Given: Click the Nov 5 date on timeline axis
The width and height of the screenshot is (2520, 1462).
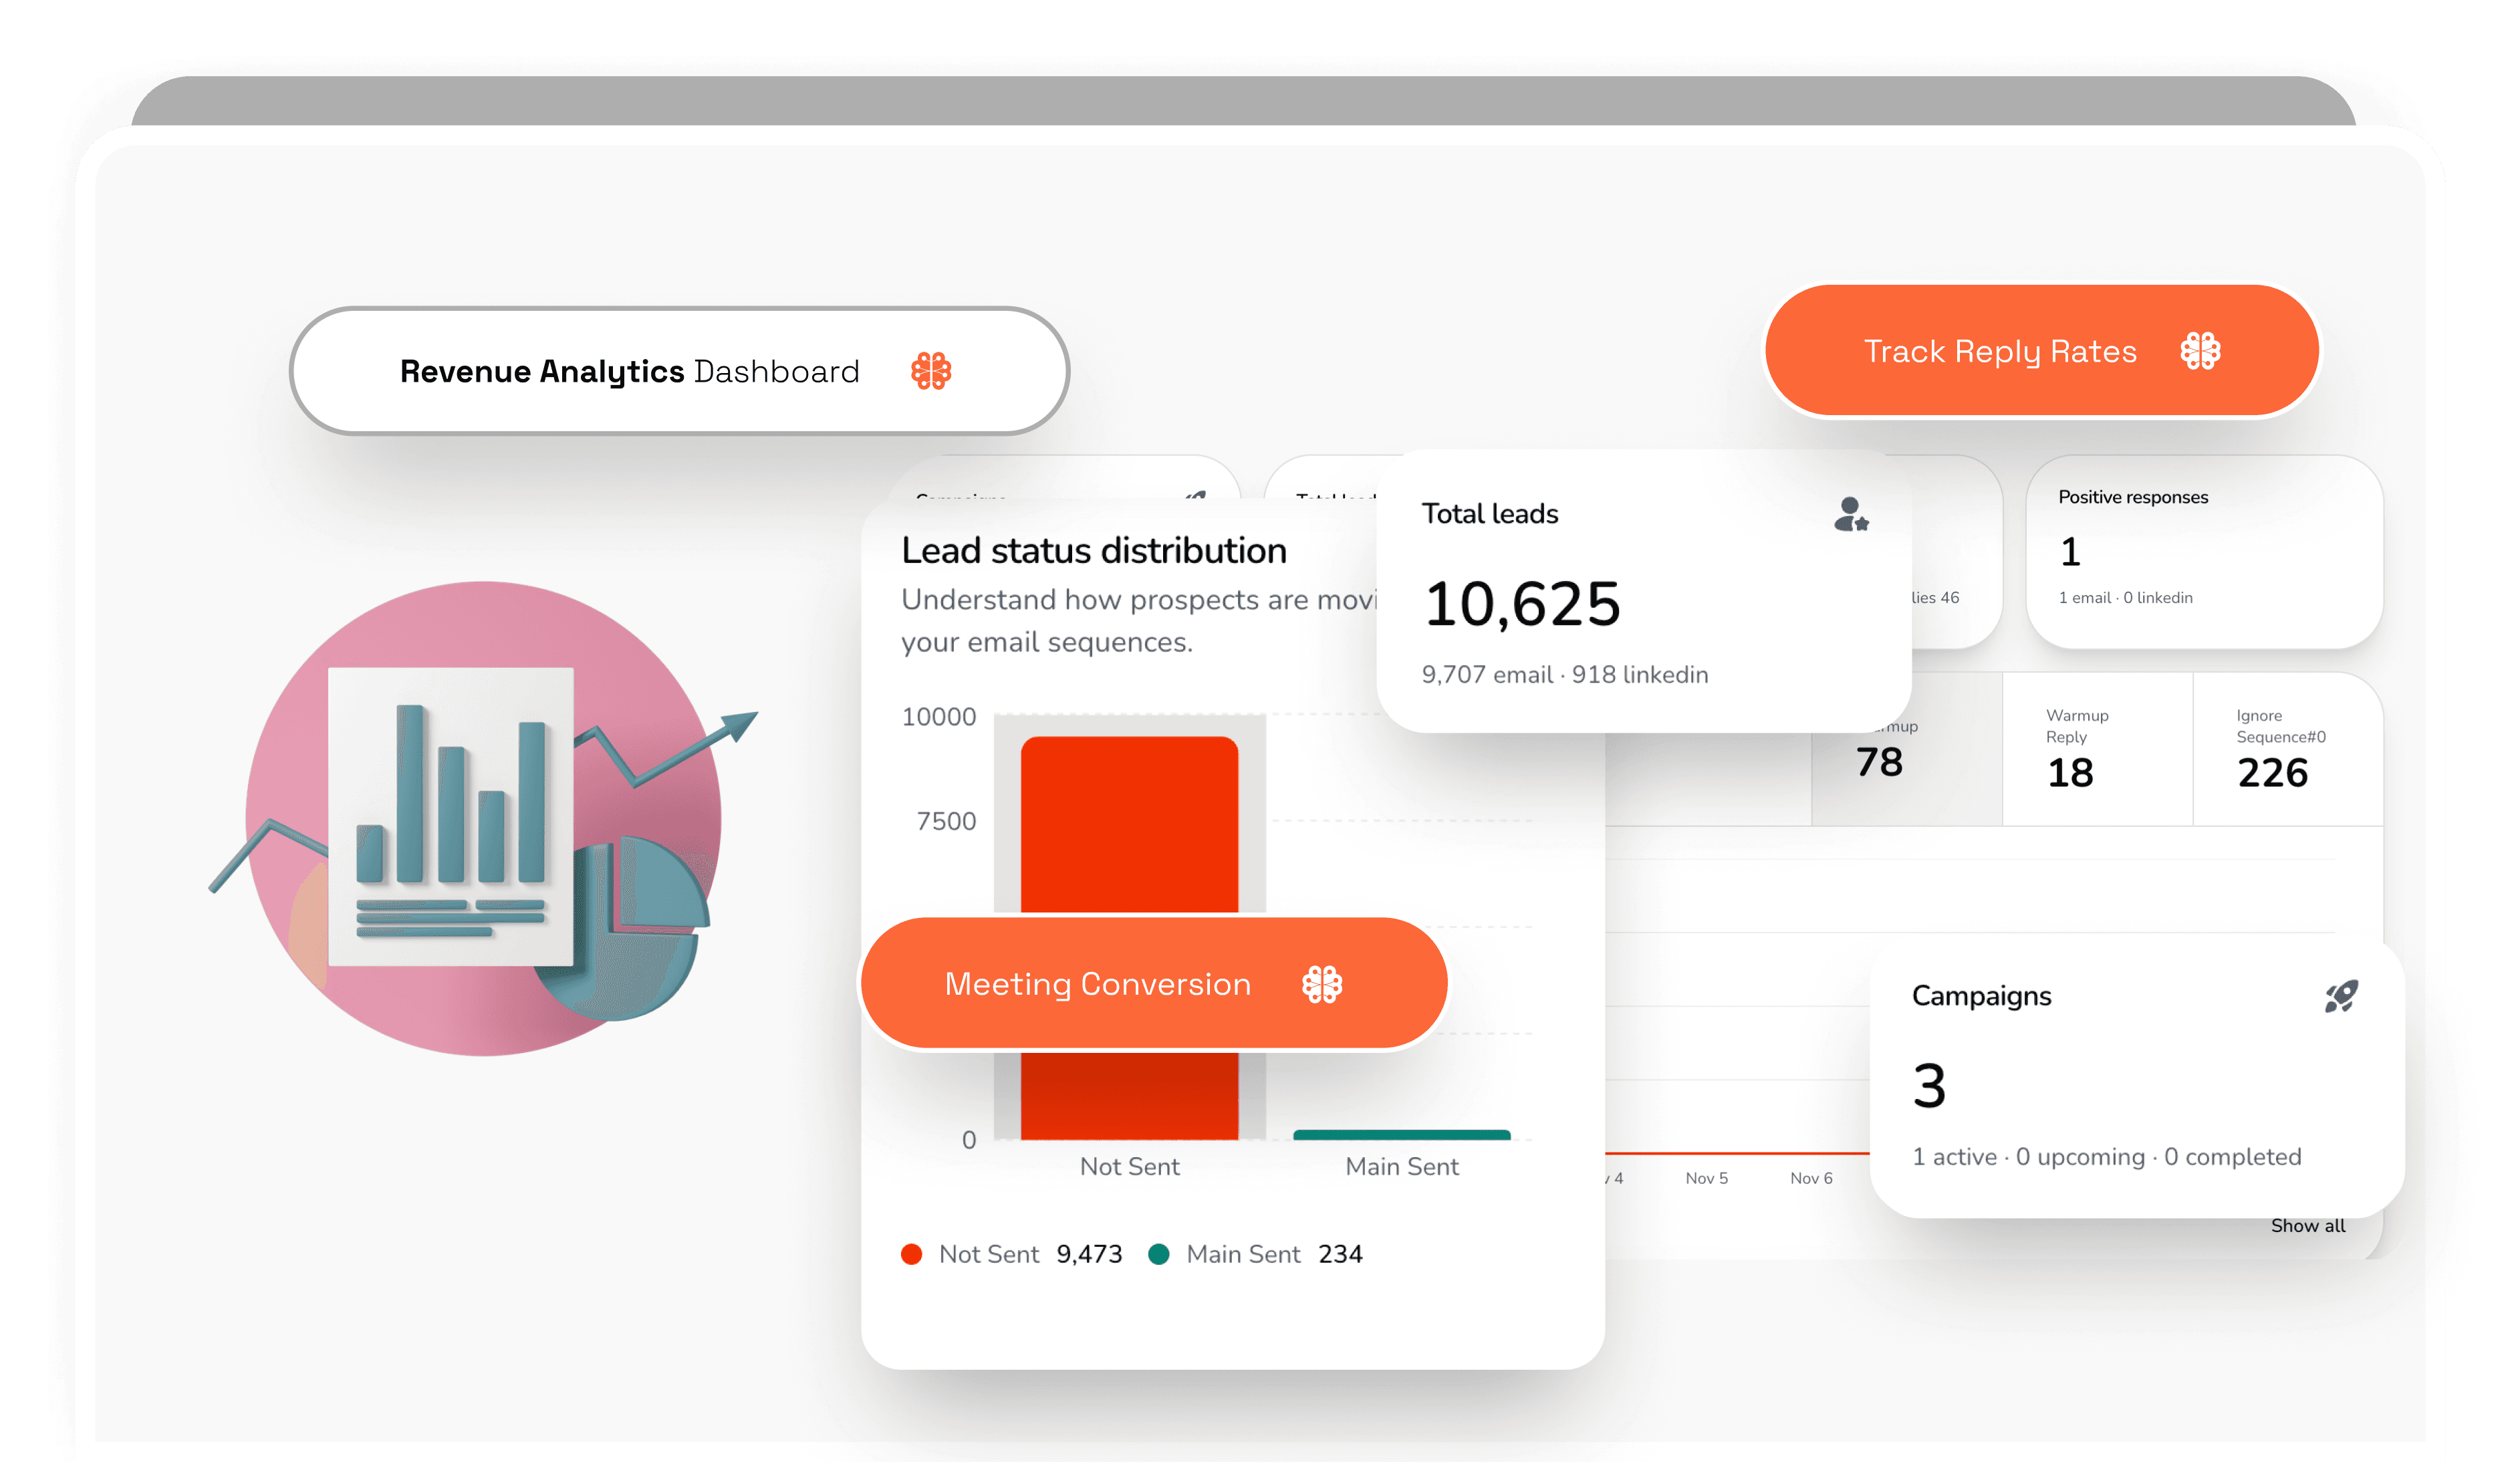Looking at the screenshot, I should click(1706, 1179).
